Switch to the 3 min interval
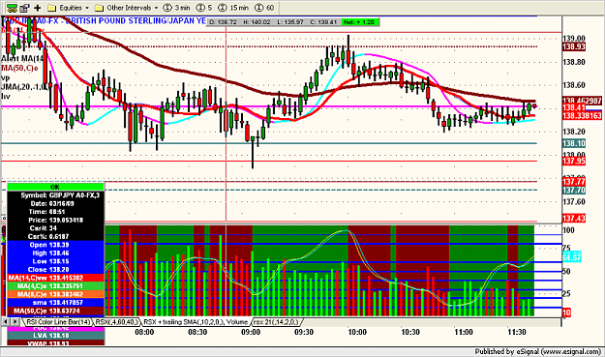 (x=176, y=8)
